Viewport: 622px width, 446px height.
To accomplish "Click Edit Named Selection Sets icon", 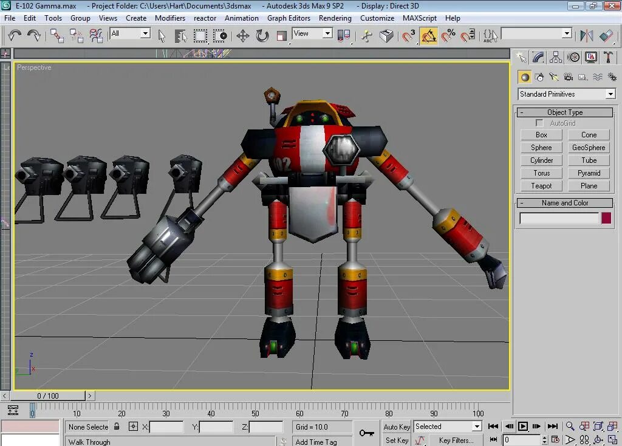I will [x=490, y=36].
